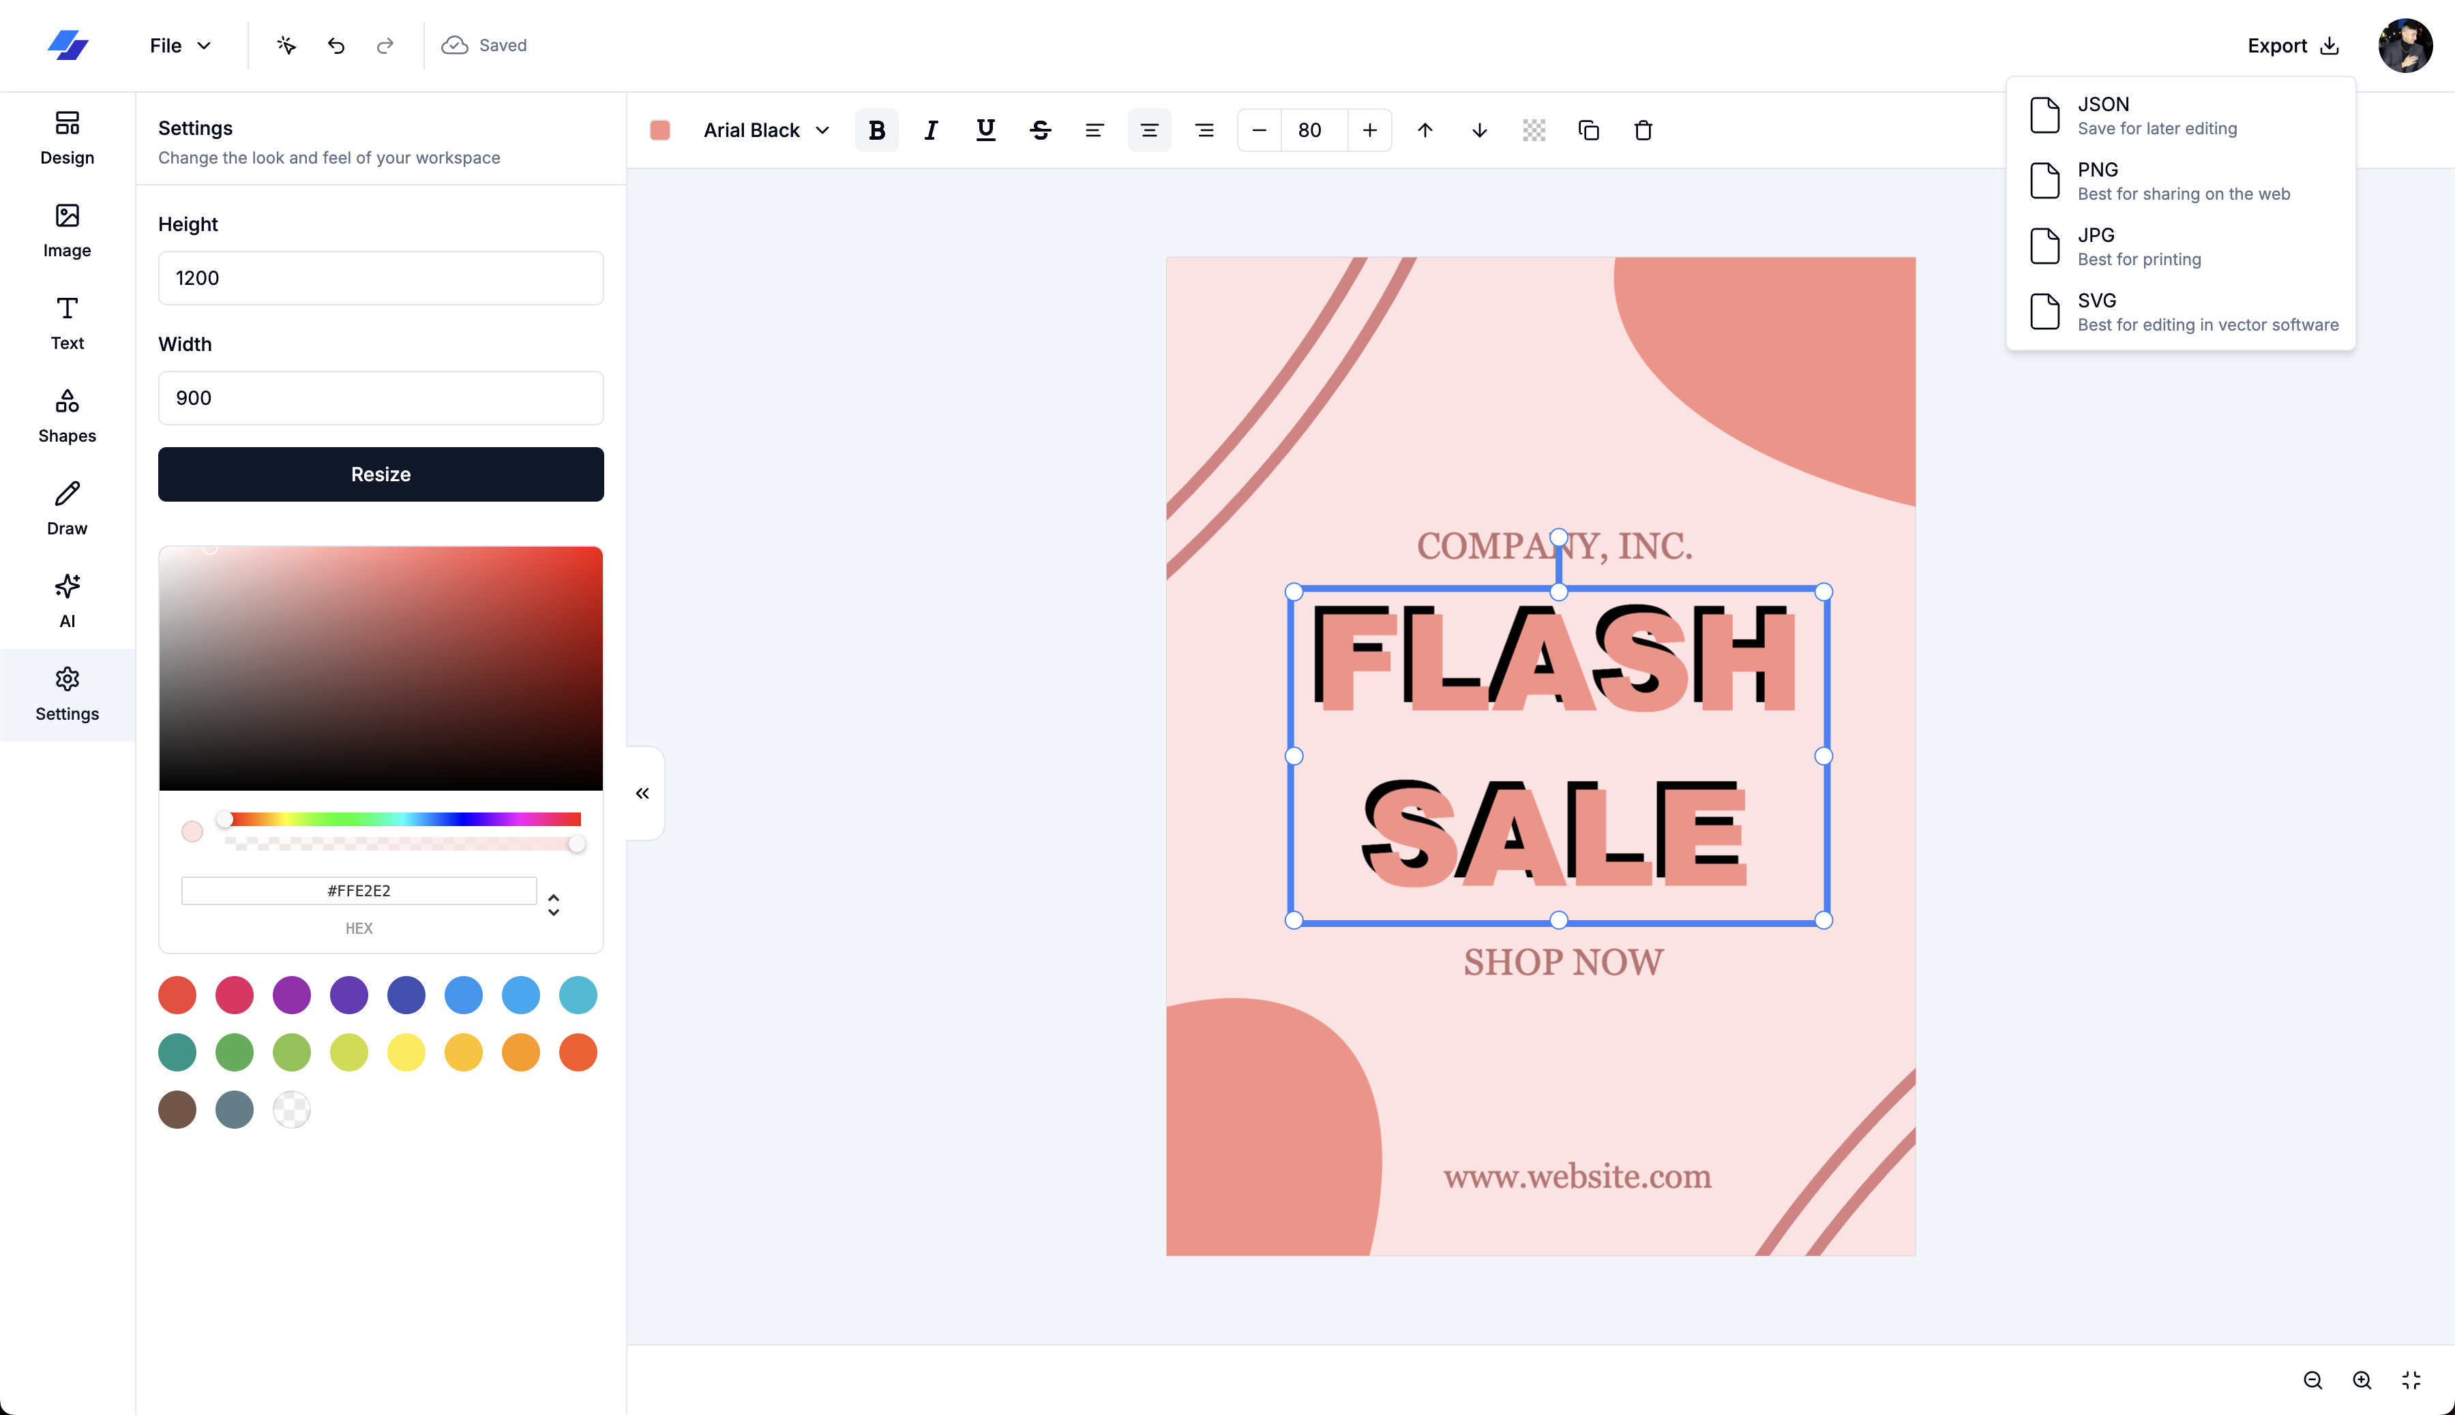Enable strikethrough on the selected text

click(1039, 130)
